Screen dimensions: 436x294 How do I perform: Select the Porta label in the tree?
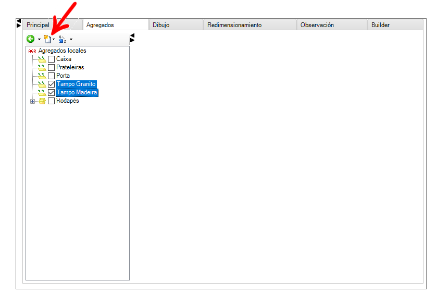[63, 76]
